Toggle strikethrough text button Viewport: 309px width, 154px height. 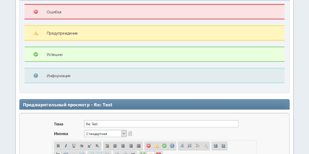click(81, 146)
